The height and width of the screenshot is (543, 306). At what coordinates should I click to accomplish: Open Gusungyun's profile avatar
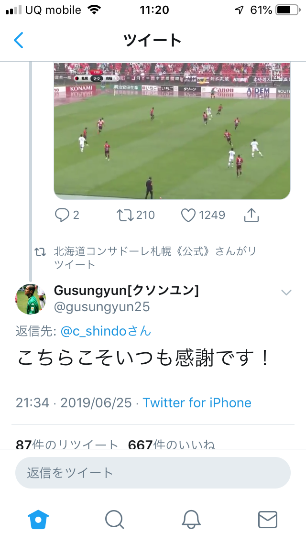pyautogui.click(x=31, y=299)
